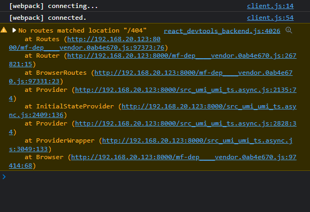This screenshot has height=212, width=310.
Task: Expand the "No routes matched" warning triangle
Action: (x=14, y=30)
